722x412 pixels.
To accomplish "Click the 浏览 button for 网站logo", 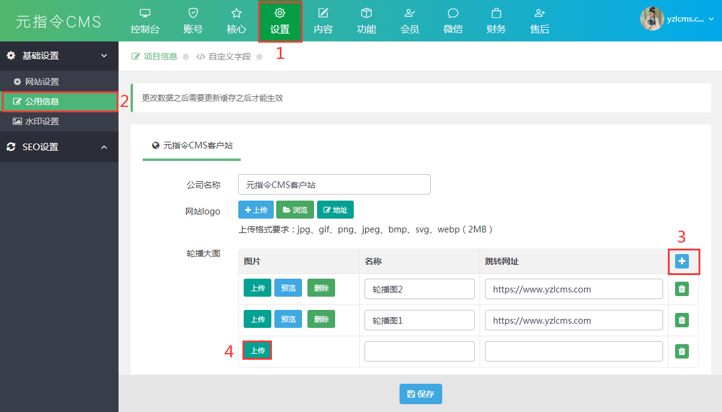I will (295, 210).
